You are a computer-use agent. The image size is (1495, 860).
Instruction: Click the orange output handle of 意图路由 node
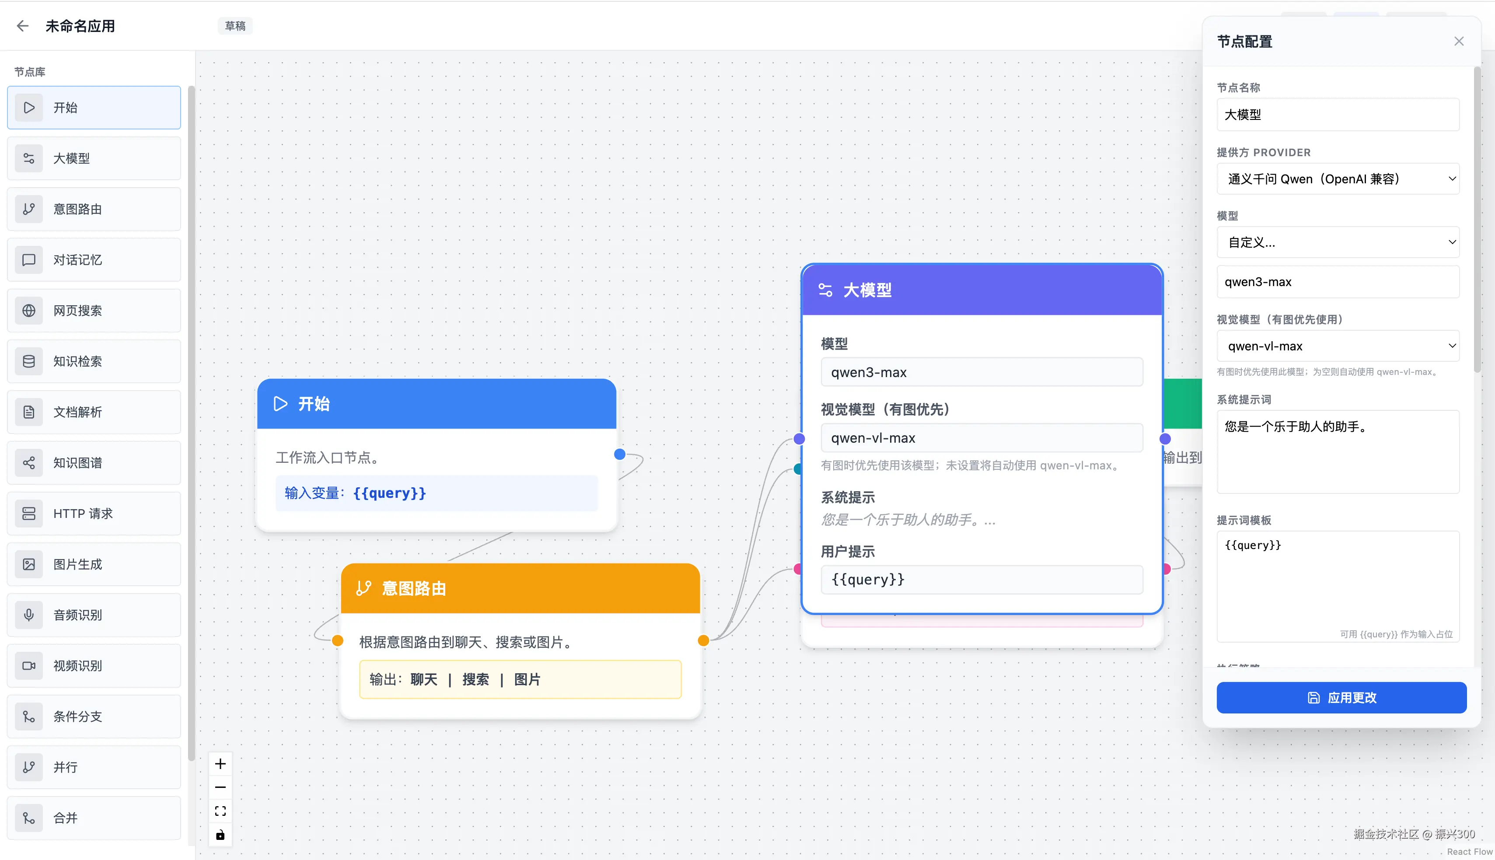point(703,641)
